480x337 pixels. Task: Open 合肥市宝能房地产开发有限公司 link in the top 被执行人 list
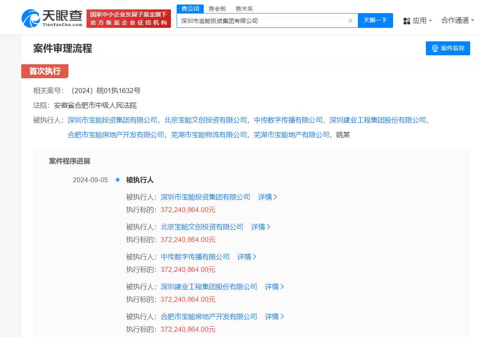click(116, 135)
